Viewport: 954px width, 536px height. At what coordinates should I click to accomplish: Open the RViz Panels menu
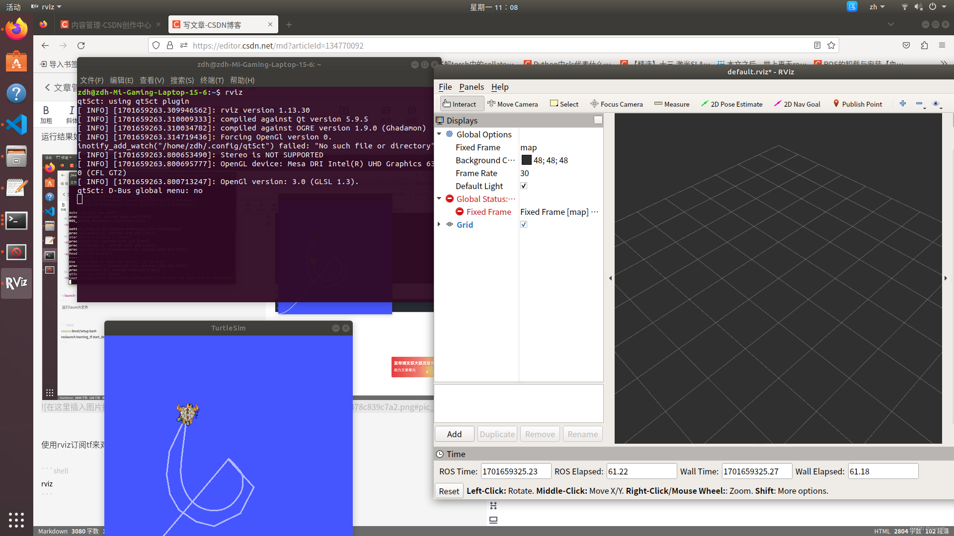472,87
